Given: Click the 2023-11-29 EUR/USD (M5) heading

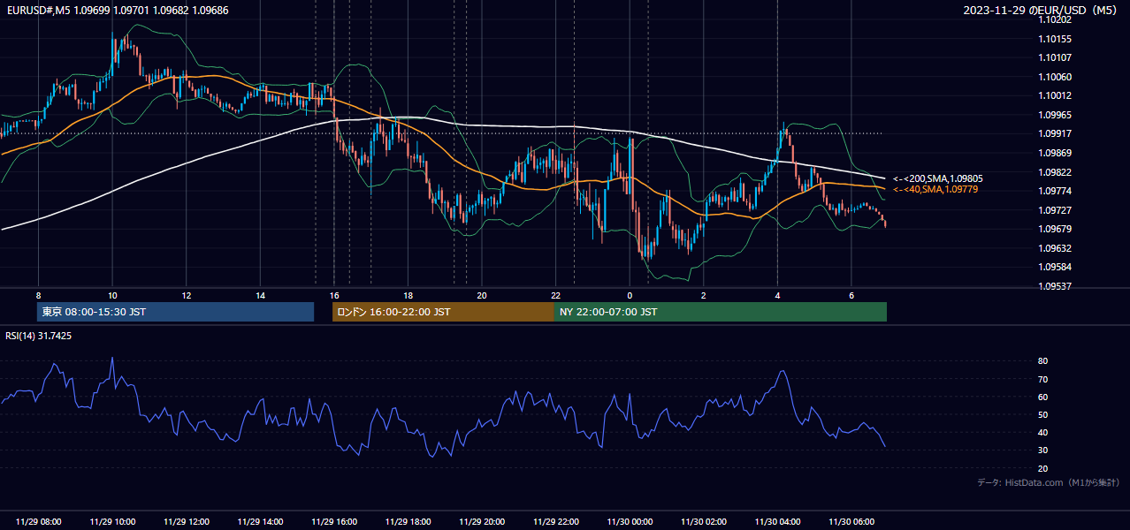Looking at the screenshot, I should pyautogui.click(x=1039, y=11).
